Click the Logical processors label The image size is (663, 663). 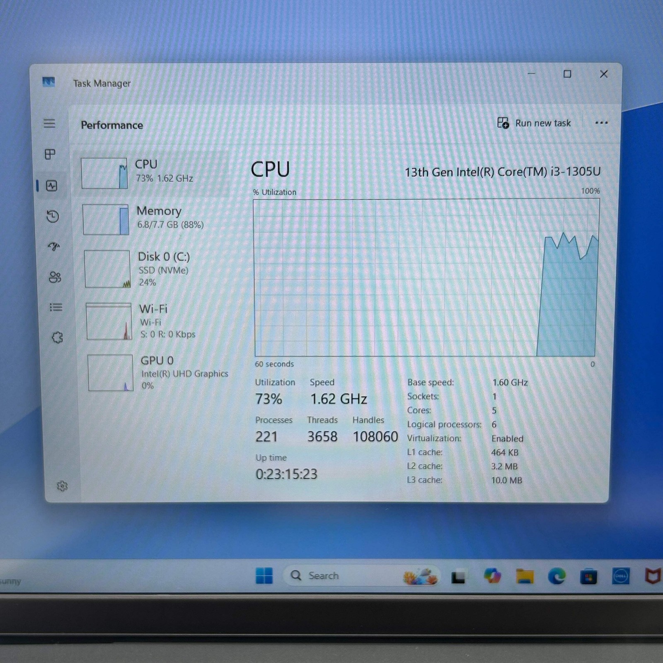tap(444, 424)
